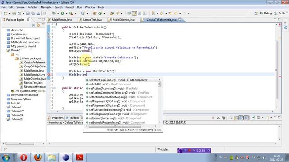Toggle Mark Occurrences highlighted toolbar button
The width and height of the screenshot is (289, 162).
[135, 13]
